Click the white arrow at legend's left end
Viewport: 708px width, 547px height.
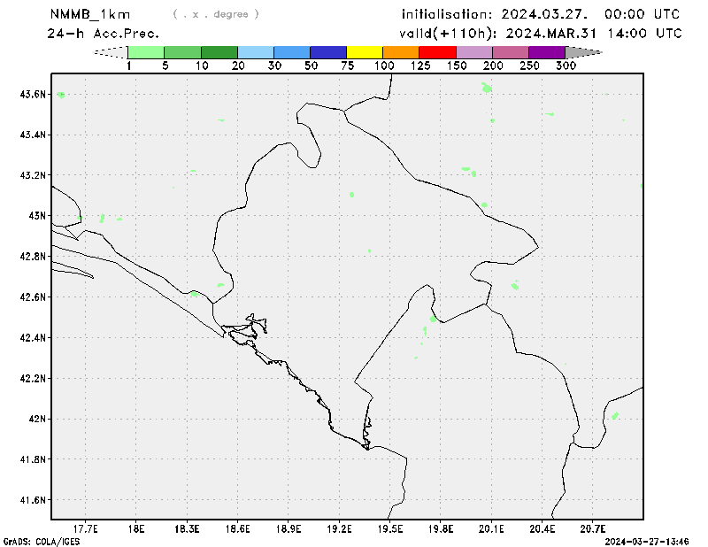112,52
